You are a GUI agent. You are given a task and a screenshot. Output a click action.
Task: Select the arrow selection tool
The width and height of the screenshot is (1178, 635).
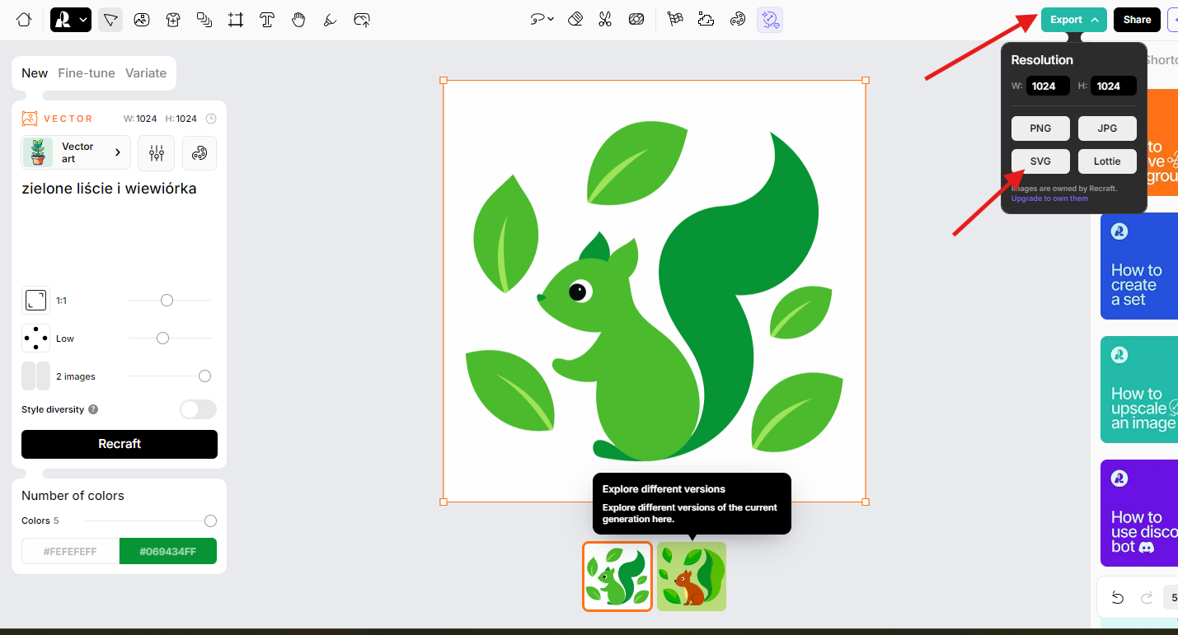click(x=110, y=20)
